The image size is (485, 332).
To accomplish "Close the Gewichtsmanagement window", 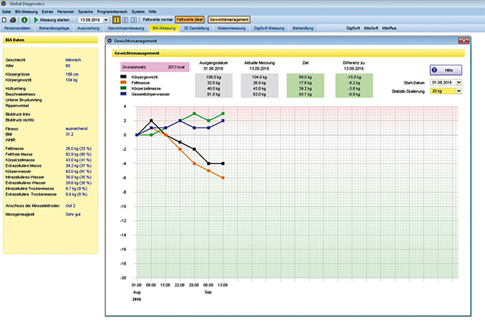I will coord(464,41).
